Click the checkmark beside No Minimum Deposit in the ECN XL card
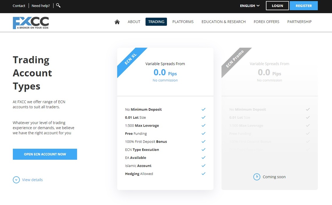The image size is (332, 205). pyautogui.click(x=204, y=109)
